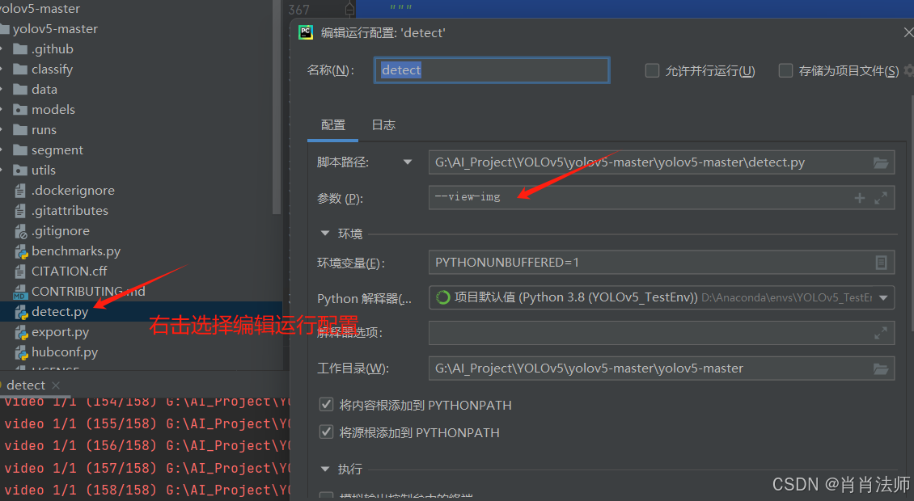Open folder browser for 脚本路径 field
This screenshot has height=501, width=914.
tap(881, 162)
